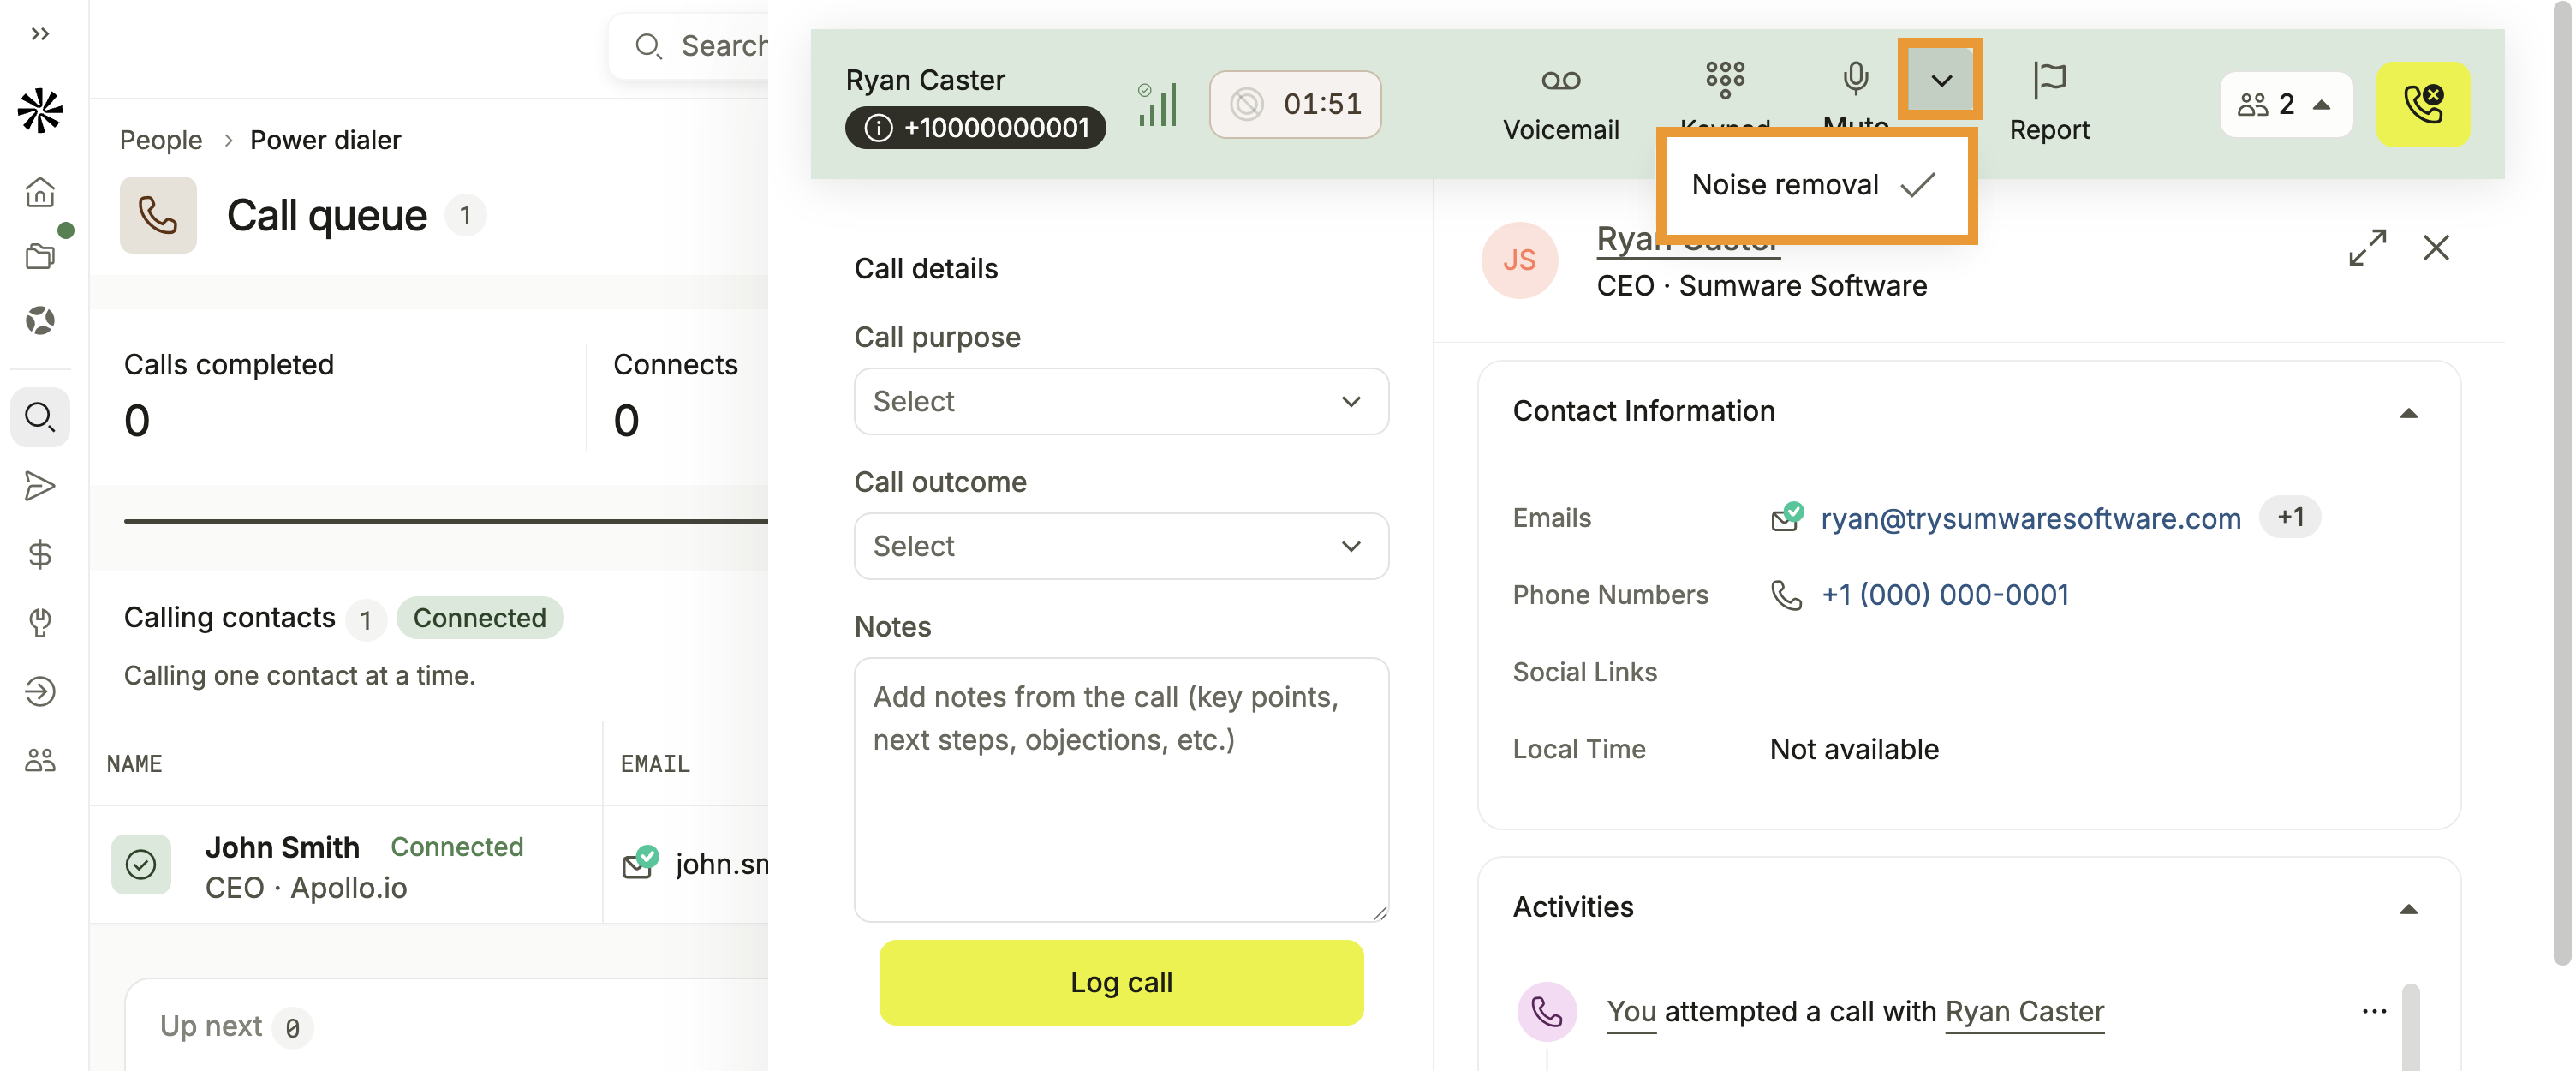Show additional emails via the +1 badge

coord(2290,518)
